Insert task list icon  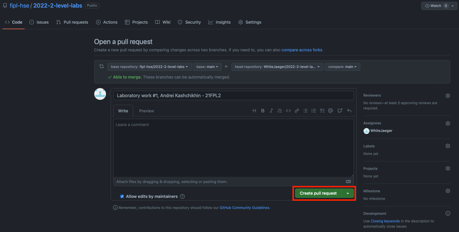pyautogui.click(x=322, y=111)
